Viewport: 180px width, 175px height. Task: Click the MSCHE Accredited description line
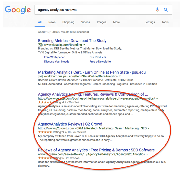pyautogui.click(x=98, y=84)
